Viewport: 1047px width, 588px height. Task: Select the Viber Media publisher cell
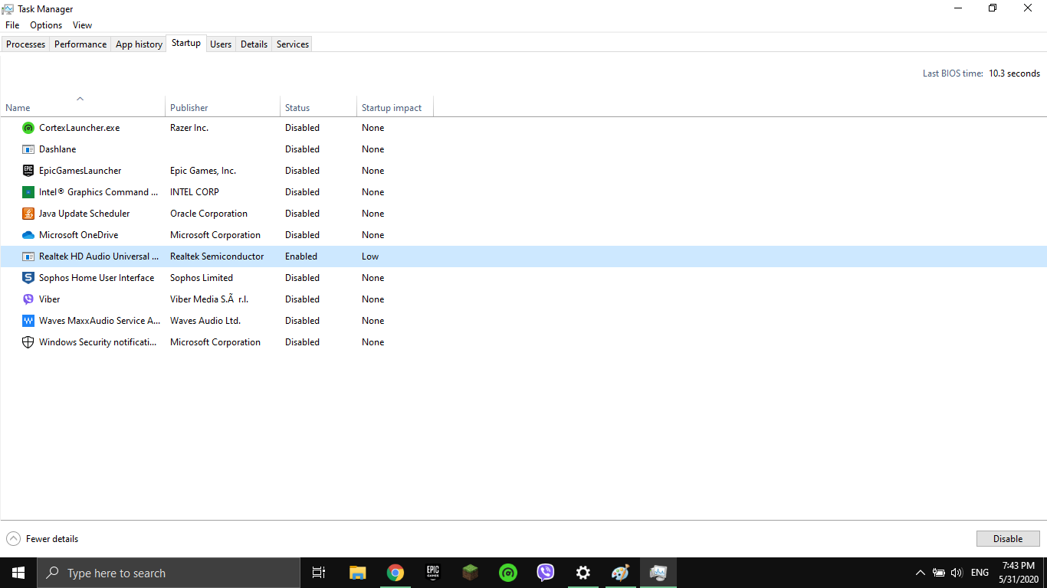pos(209,299)
